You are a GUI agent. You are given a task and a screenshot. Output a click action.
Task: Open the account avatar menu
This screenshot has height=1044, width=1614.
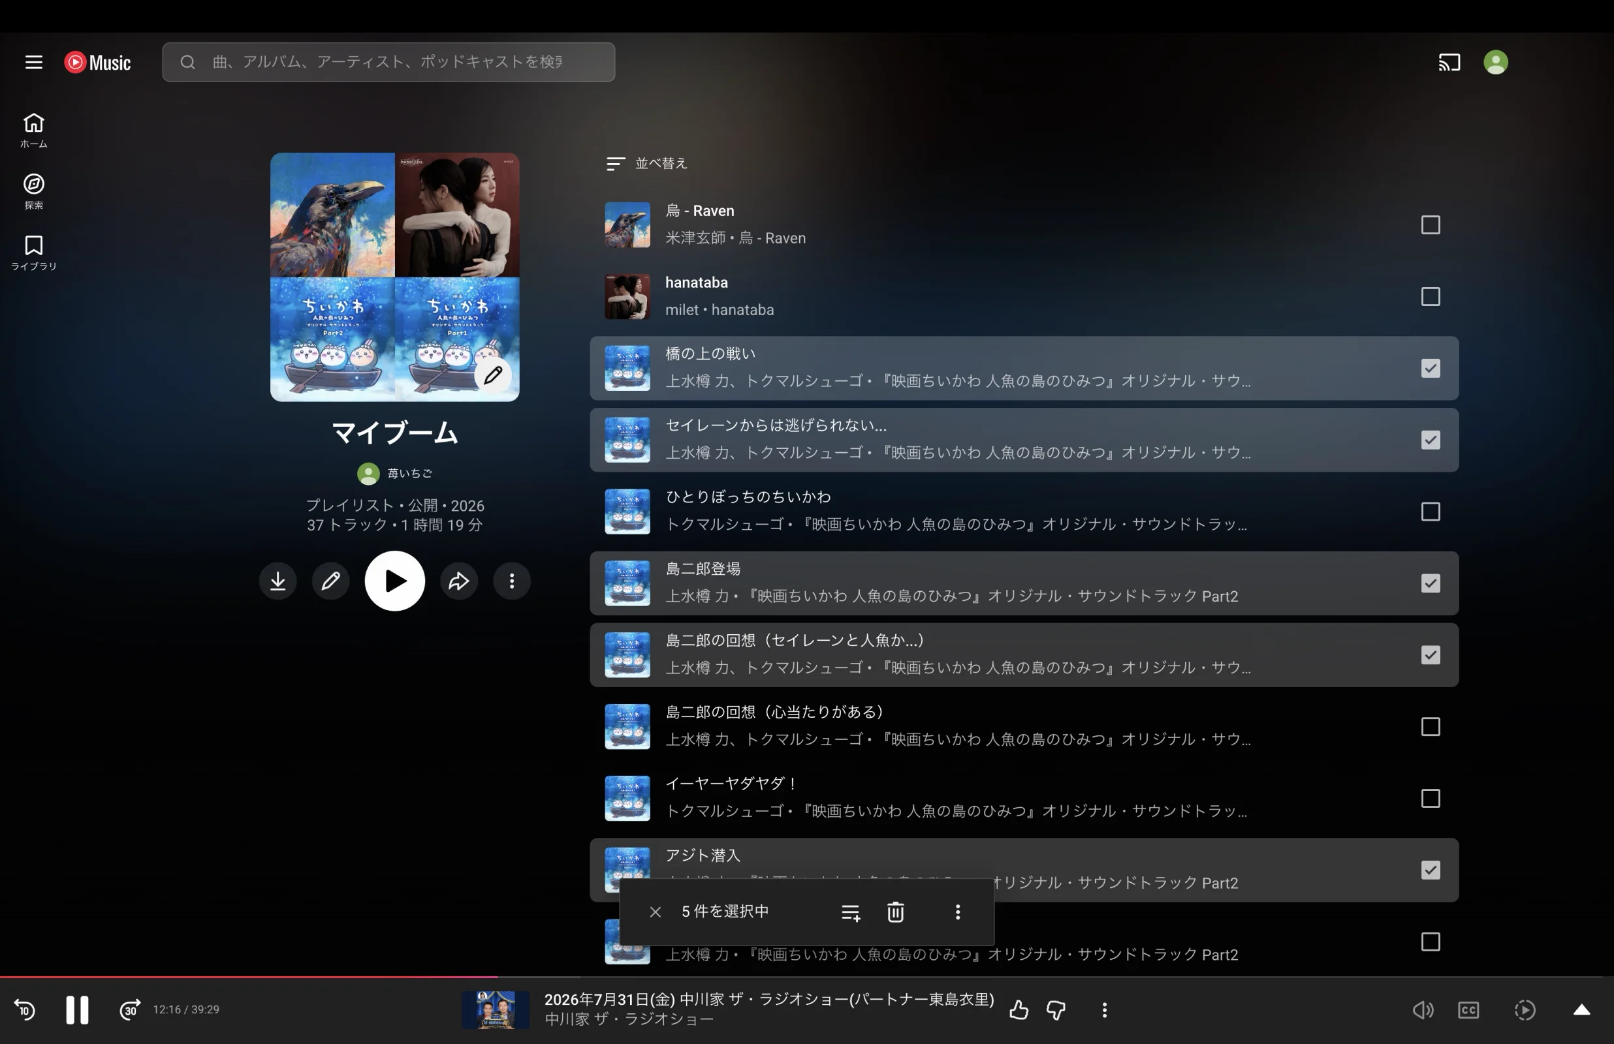pyautogui.click(x=1495, y=63)
